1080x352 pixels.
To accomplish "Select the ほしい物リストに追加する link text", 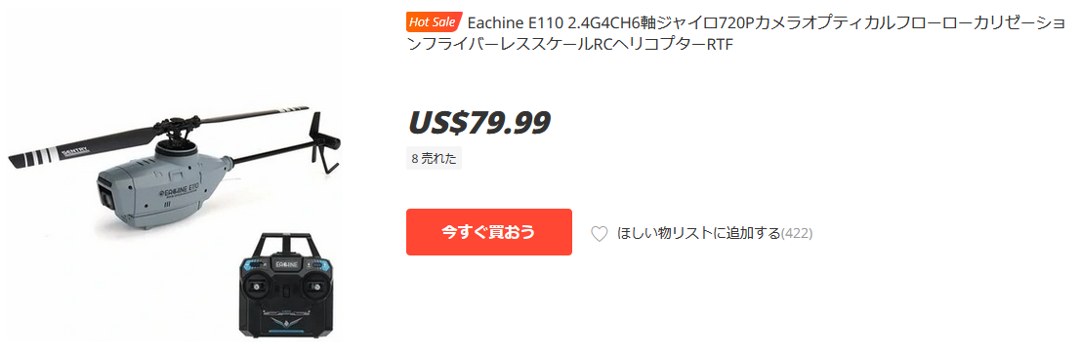I will tap(698, 233).
